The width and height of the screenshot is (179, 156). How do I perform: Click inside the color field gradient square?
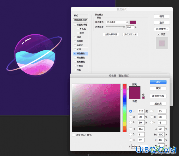96,108
